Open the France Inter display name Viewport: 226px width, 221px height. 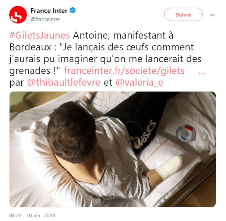[49, 11]
